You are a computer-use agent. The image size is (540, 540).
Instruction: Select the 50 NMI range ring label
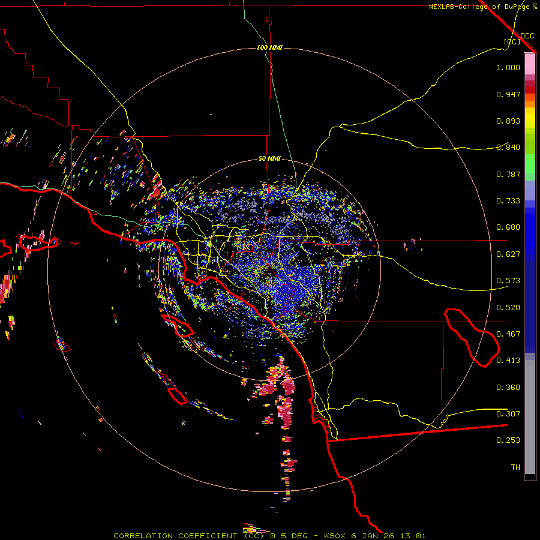tap(269, 158)
